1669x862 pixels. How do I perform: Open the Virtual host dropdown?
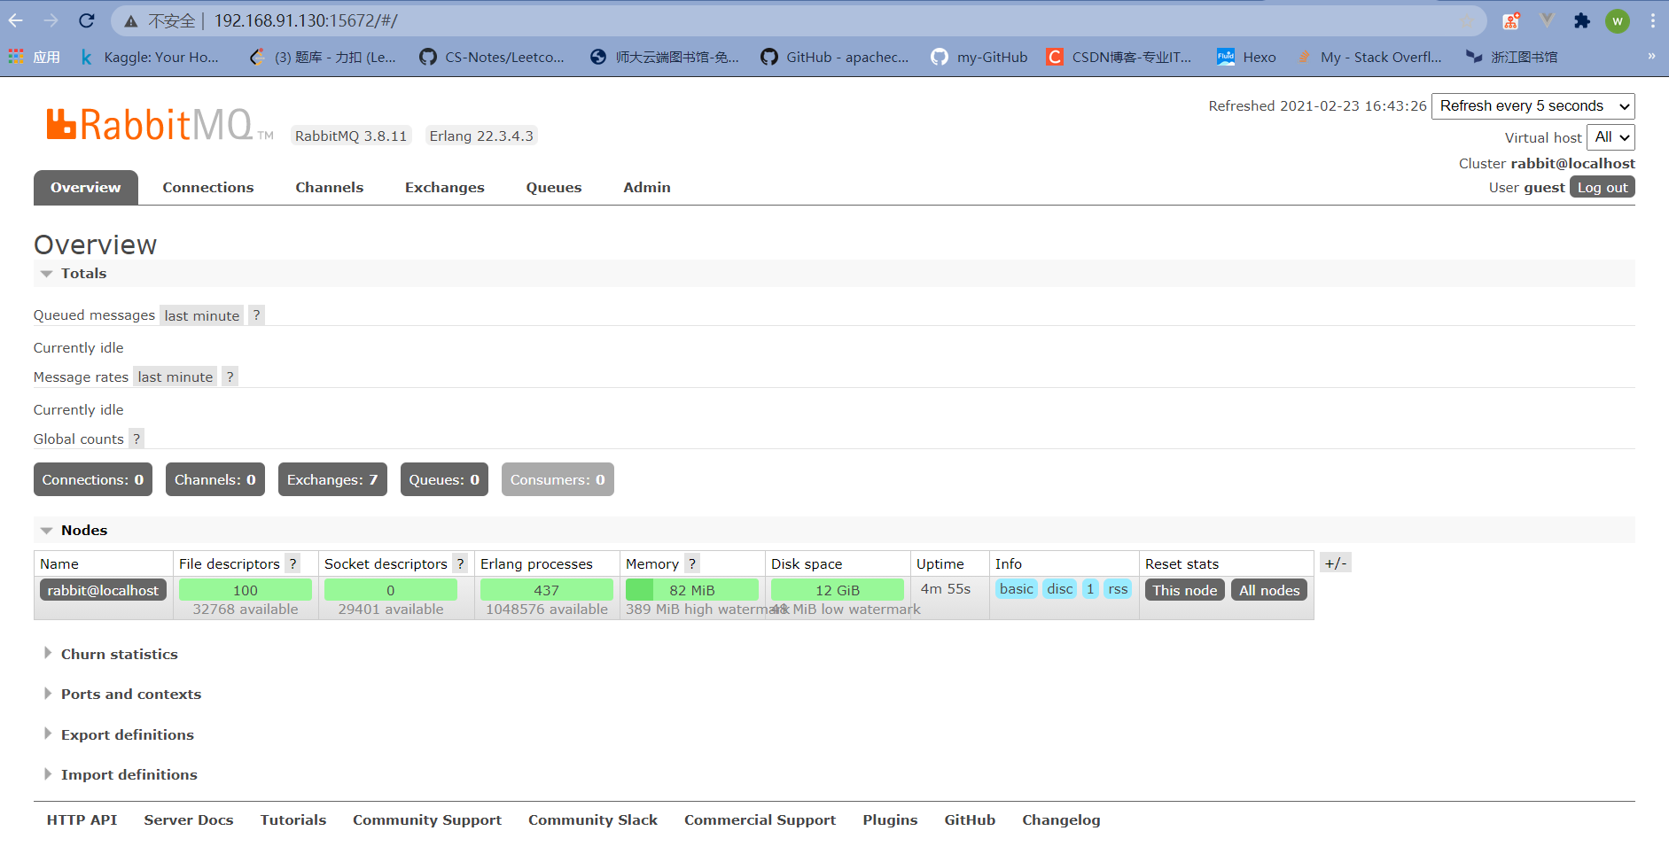point(1611,137)
